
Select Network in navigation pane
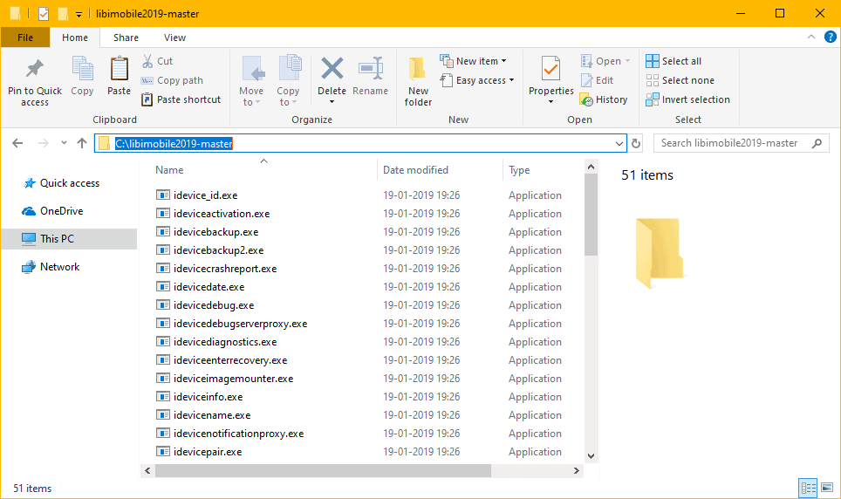pos(51,267)
